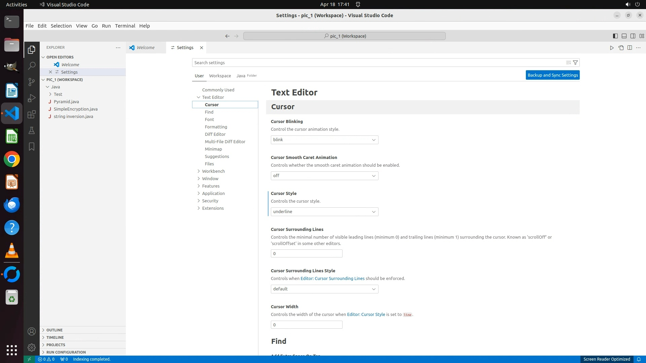Open the Cursor Style underline dropdown
The height and width of the screenshot is (363, 646).
(x=324, y=212)
